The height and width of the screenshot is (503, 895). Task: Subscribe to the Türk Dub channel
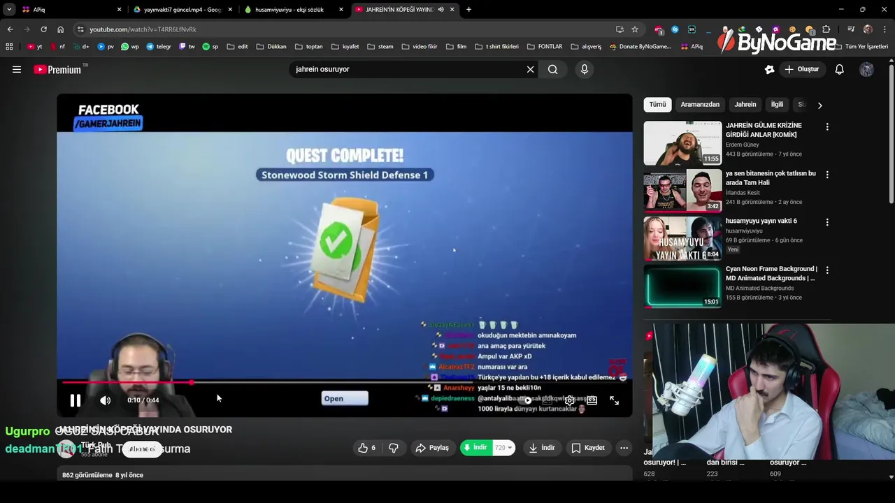coord(142,449)
